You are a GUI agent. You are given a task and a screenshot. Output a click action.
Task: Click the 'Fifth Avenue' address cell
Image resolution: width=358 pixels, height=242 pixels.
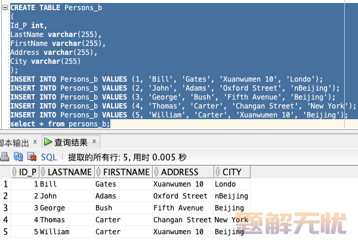[183, 208]
